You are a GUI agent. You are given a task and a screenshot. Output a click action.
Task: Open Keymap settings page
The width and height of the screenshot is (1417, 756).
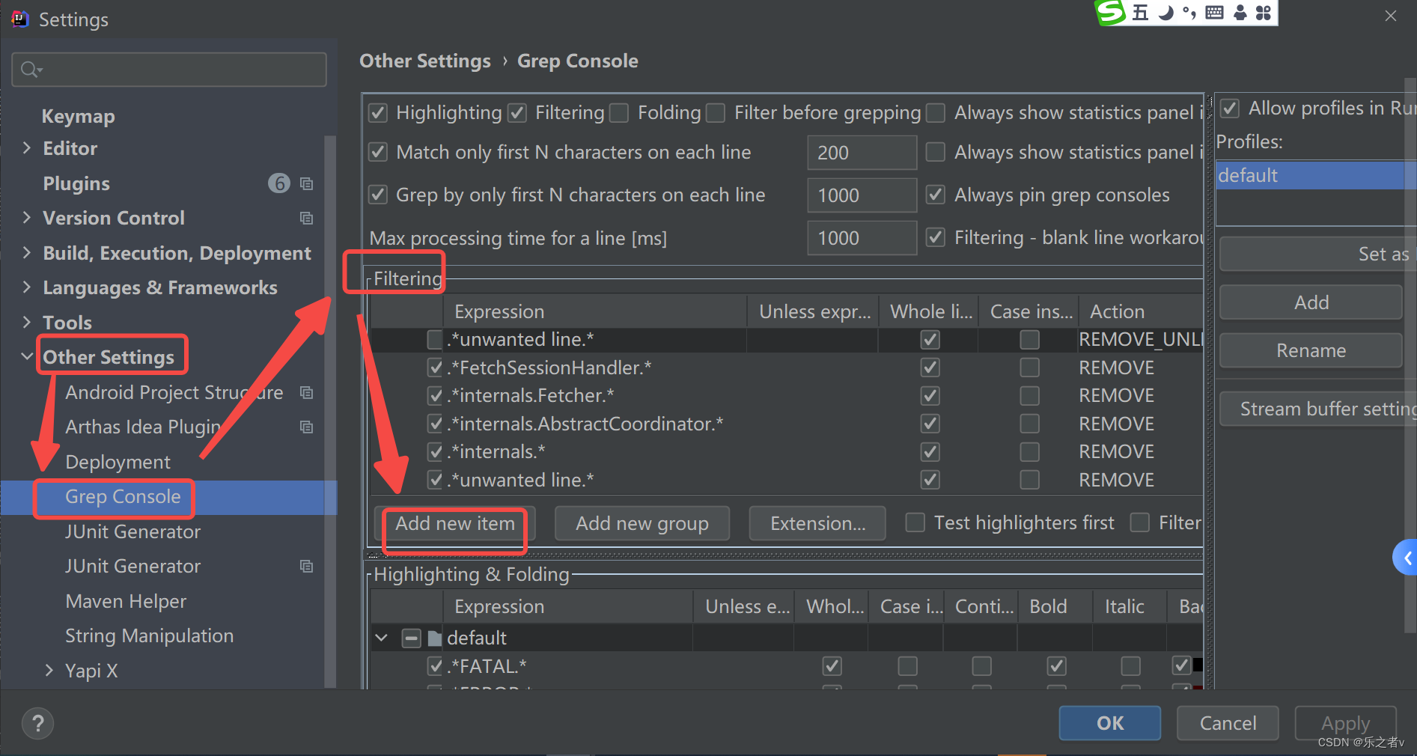tap(79, 116)
